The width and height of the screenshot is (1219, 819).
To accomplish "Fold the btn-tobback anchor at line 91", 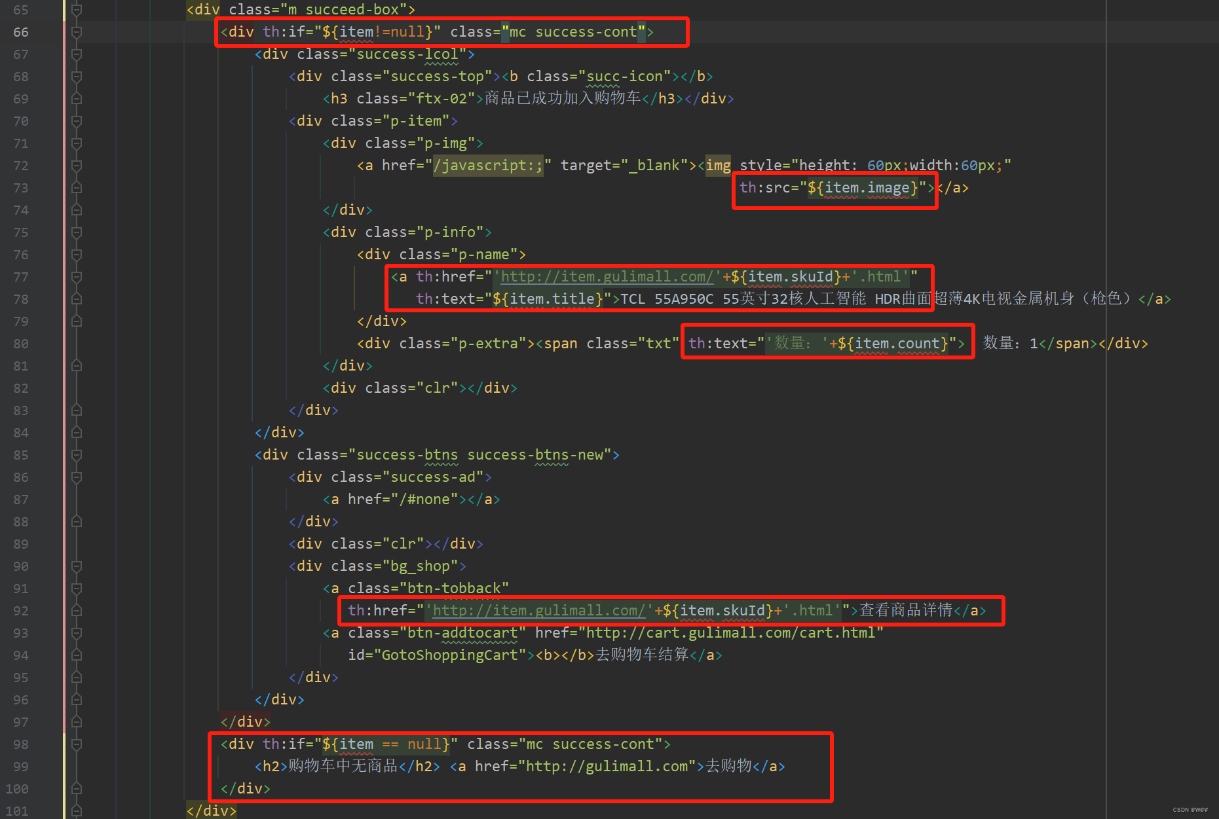I will tap(77, 589).
